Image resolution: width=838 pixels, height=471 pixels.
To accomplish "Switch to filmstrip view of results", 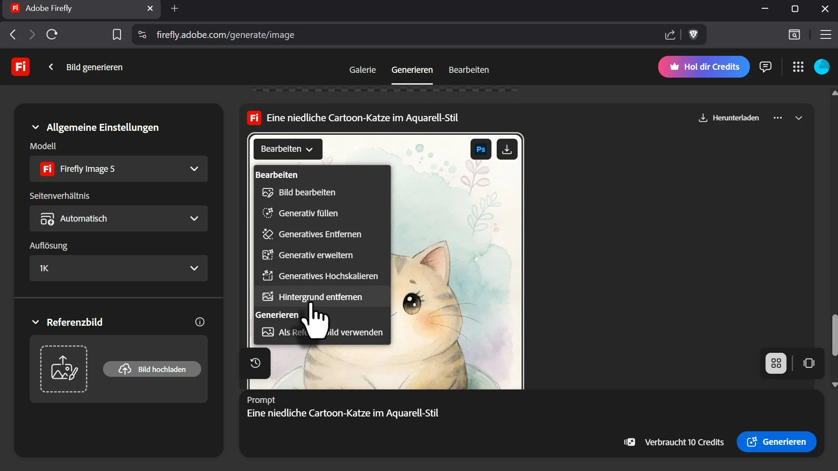I will [808, 363].
